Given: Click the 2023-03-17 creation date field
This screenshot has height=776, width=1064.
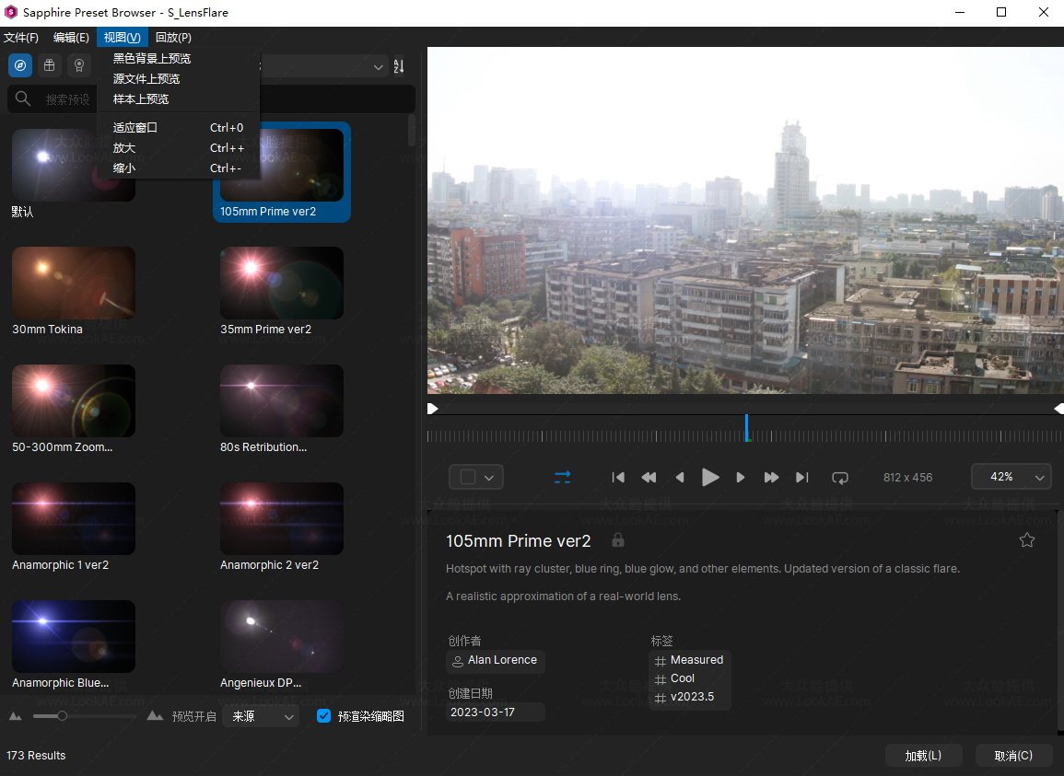Looking at the screenshot, I should (496, 712).
